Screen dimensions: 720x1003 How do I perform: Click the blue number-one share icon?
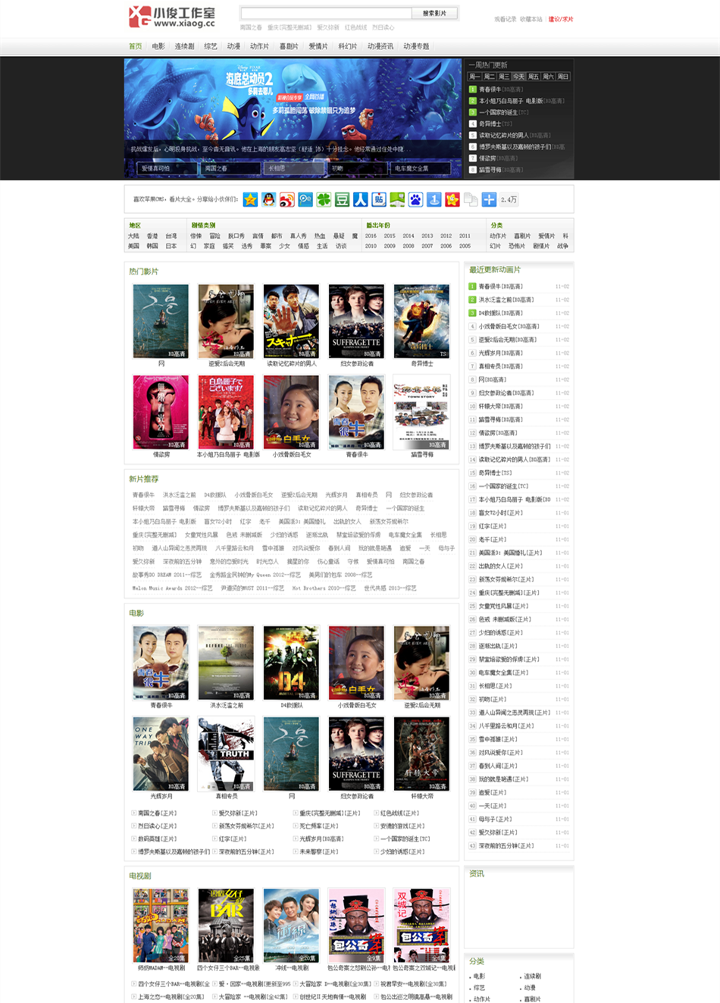click(434, 199)
